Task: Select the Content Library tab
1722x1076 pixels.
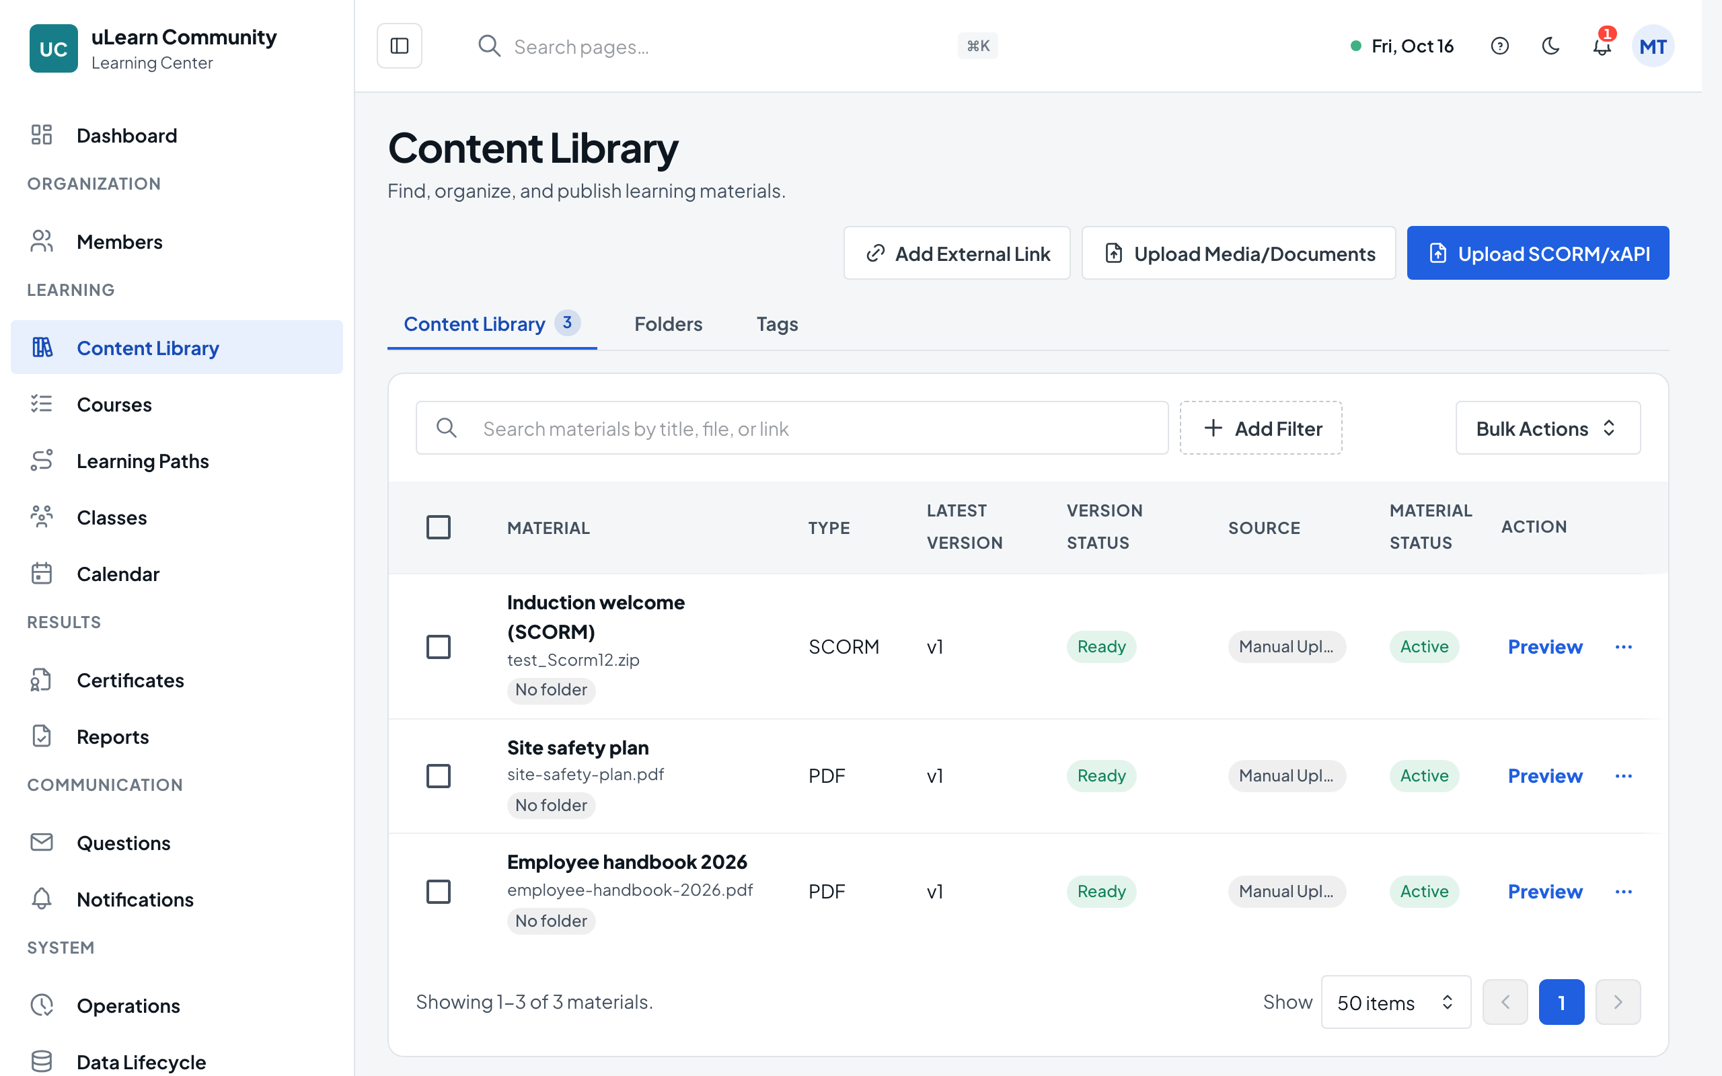Action: point(492,325)
